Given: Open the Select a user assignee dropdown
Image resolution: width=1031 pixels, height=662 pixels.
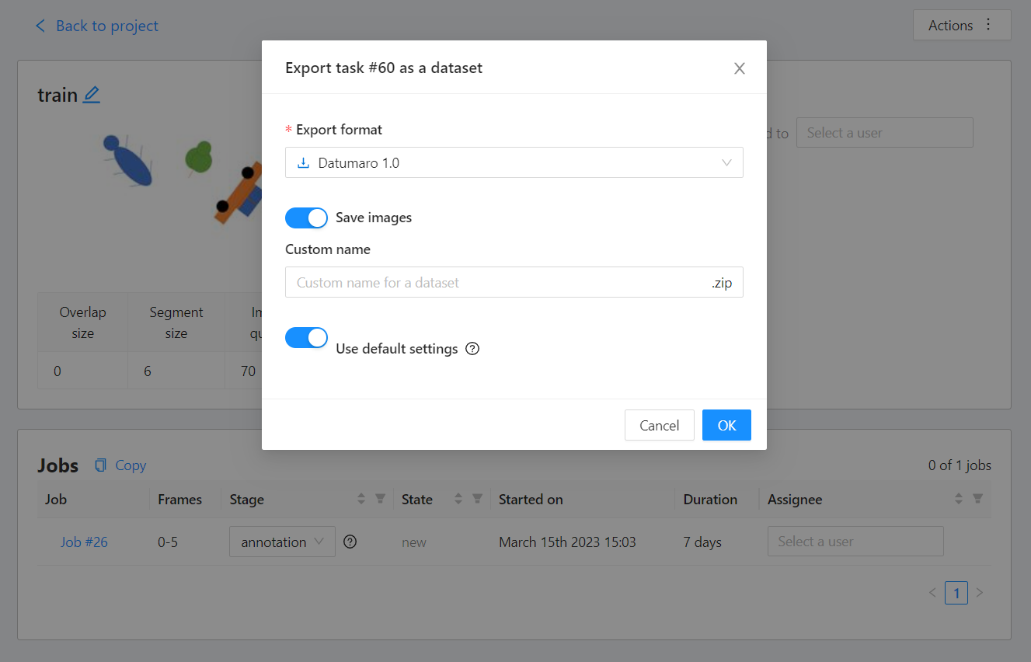Looking at the screenshot, I should [855, 542].
